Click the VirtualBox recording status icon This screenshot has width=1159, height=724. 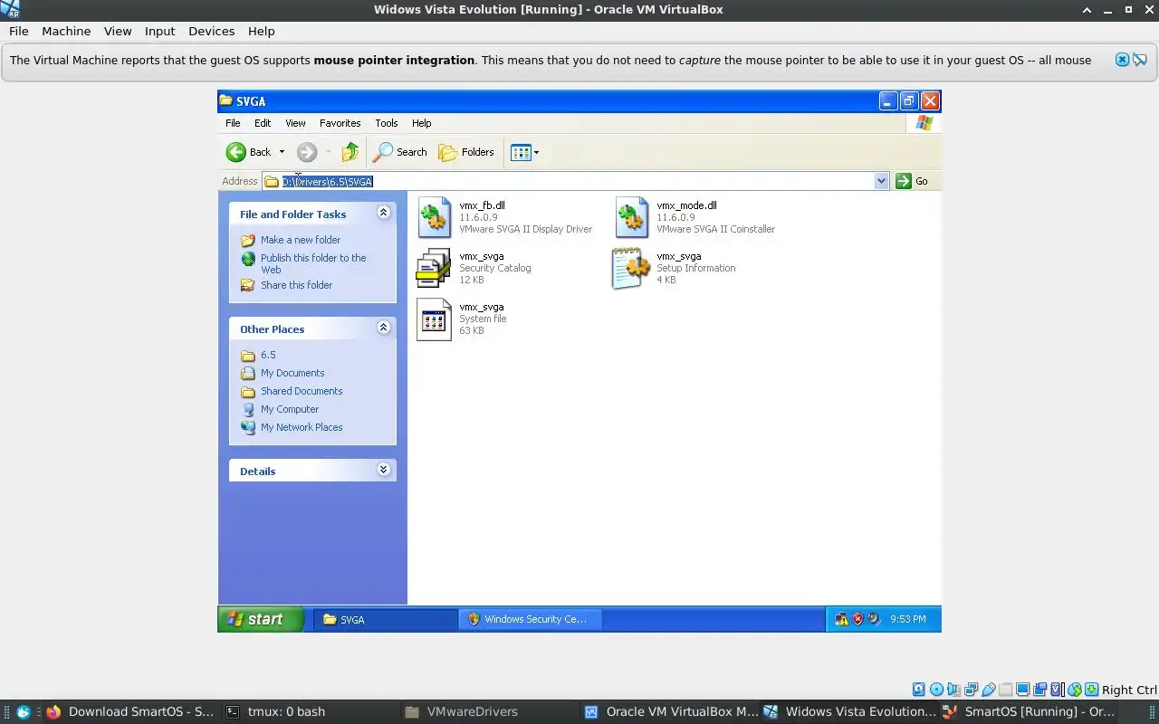click(x=1039, y=690)
